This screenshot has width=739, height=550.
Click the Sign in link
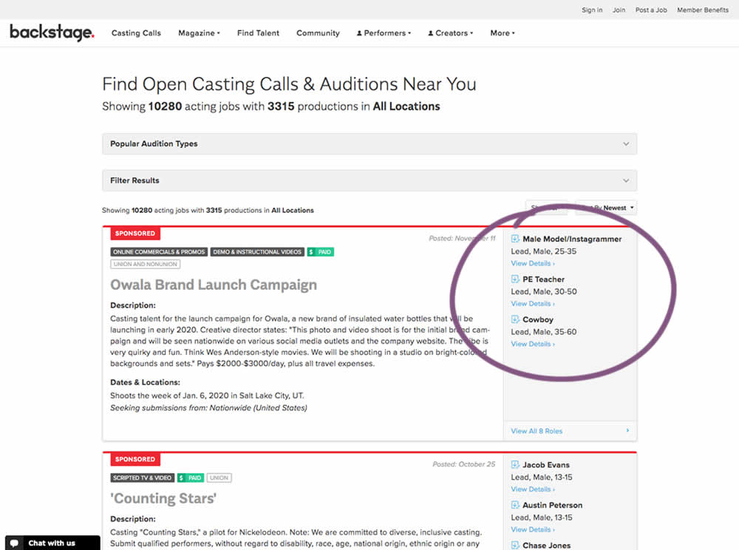pos(592,10)
